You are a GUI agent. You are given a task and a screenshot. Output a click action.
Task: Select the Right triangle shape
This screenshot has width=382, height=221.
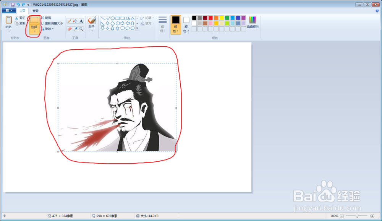click(102, 23)
